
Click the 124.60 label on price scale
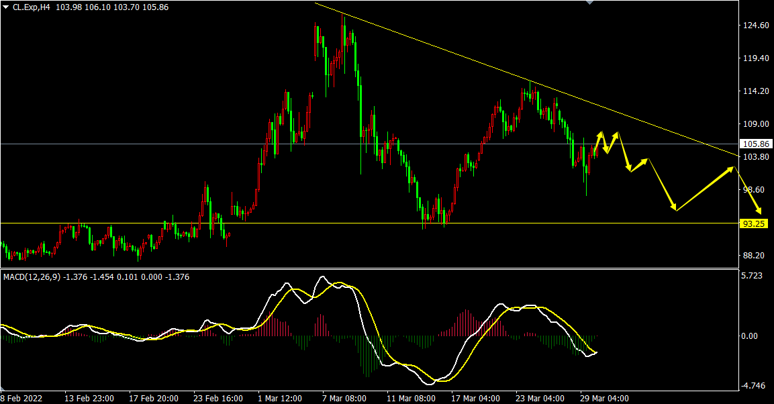(x=755, y=26)
